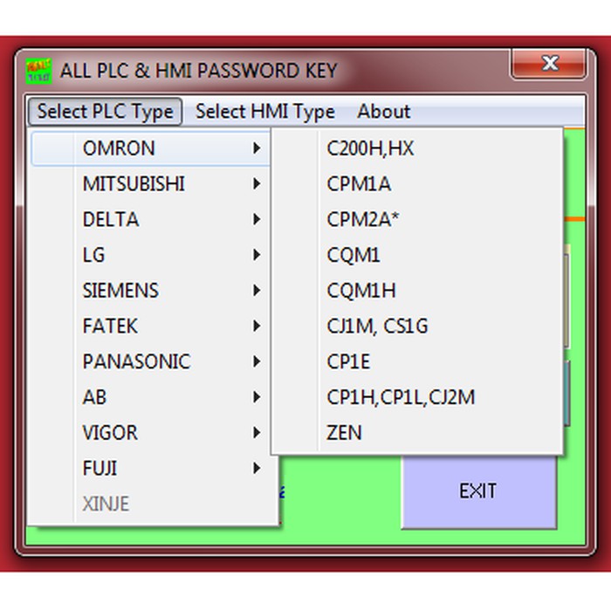Choose CPM2A* model
This screenshot has height=611, width=611.
[x=417, y=219]
